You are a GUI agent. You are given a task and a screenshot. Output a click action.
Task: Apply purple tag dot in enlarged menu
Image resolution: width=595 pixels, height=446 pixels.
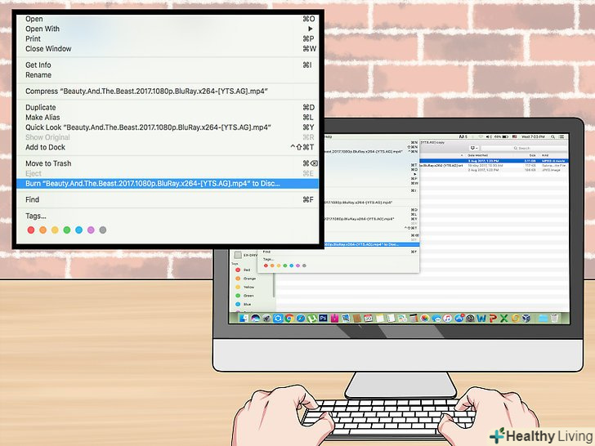coord(91,230)
